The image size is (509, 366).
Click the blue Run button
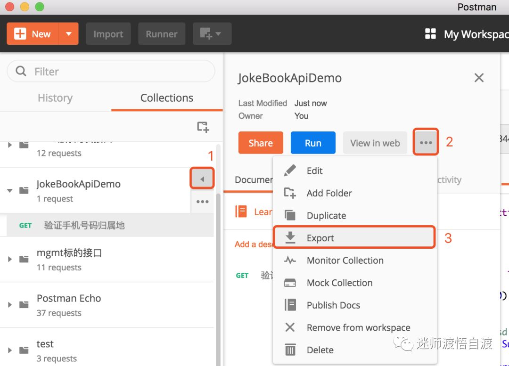coord(313,143)
